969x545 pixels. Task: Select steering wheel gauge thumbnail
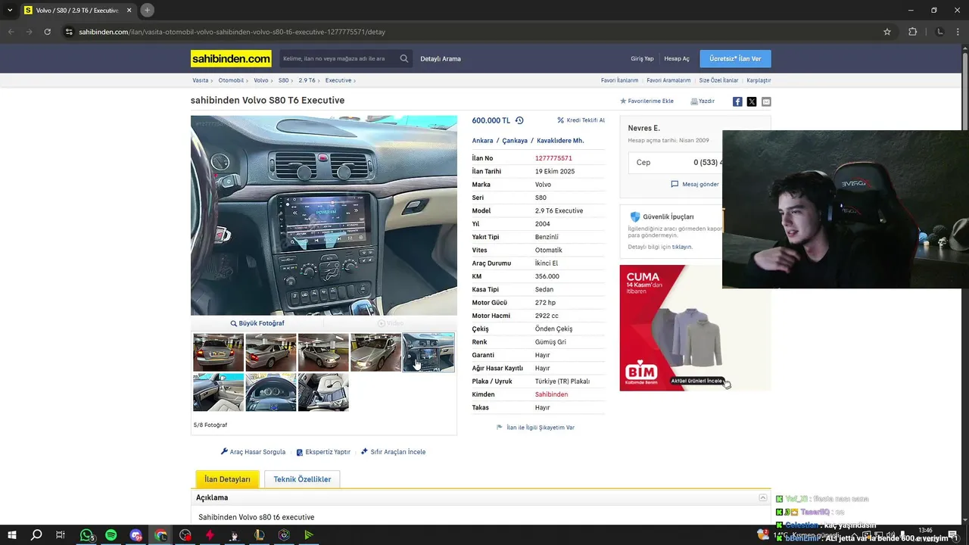(x=270, y=392)
